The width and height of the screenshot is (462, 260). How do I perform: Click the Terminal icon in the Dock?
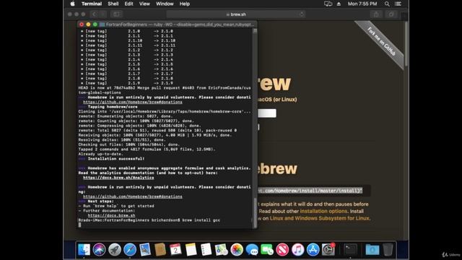350,250
